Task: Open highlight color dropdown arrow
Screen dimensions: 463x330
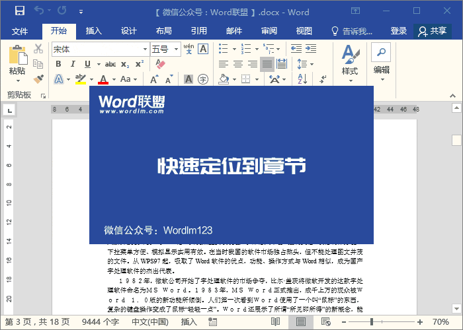Action: 91,80
